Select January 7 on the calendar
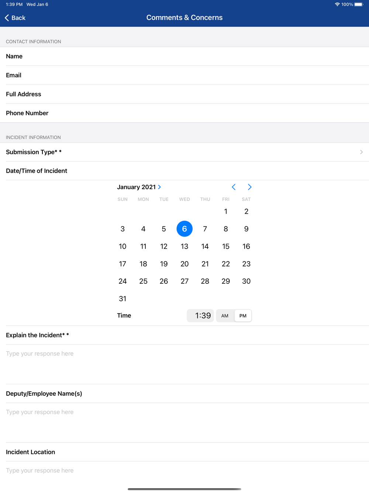The width and height of the screenshot is (369, 493). [x=205, y=229]
